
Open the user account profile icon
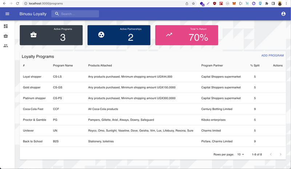283,14
